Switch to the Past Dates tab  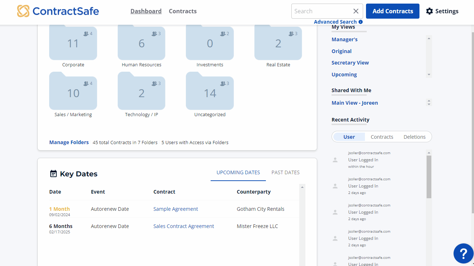click(x=285, y=172)
